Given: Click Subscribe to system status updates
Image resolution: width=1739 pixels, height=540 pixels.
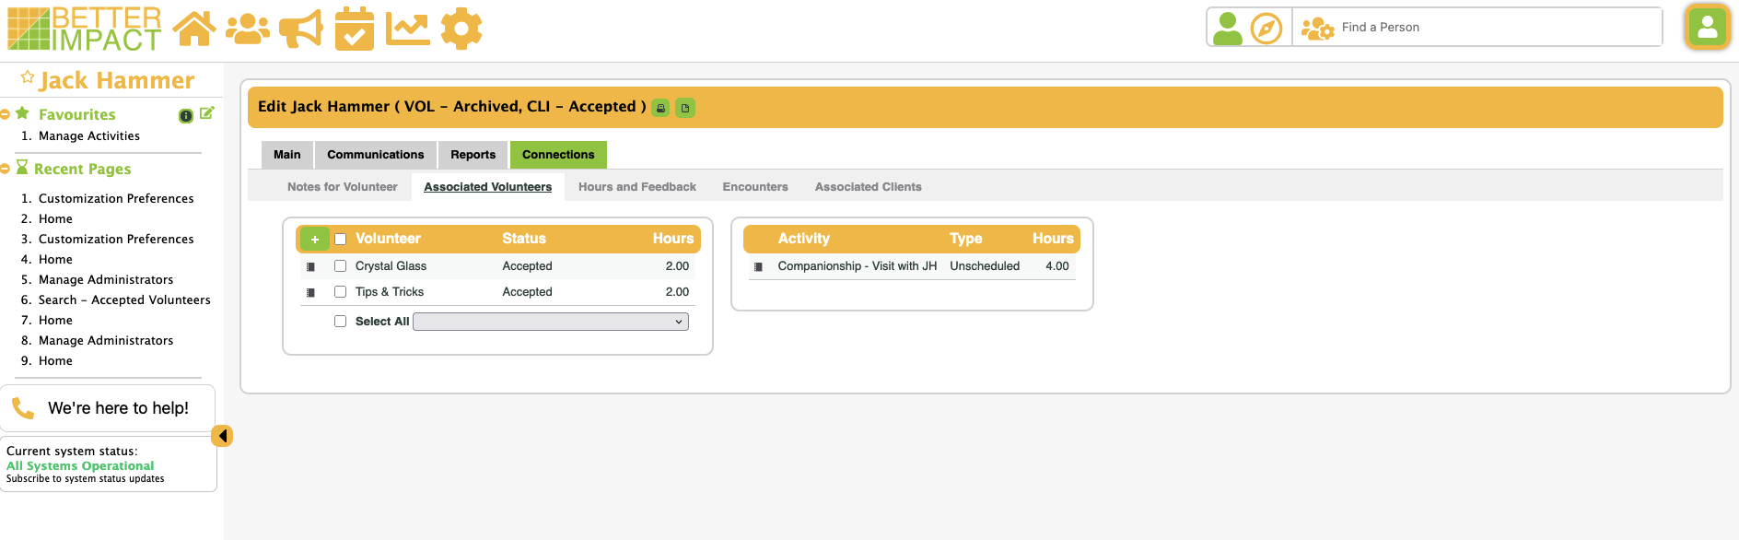Looking at the screenshot, I should tap(85, 479).
